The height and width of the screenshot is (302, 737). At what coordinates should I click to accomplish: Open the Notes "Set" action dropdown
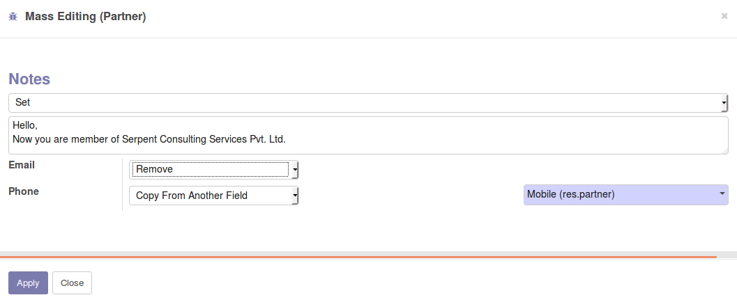click(368, 103)
